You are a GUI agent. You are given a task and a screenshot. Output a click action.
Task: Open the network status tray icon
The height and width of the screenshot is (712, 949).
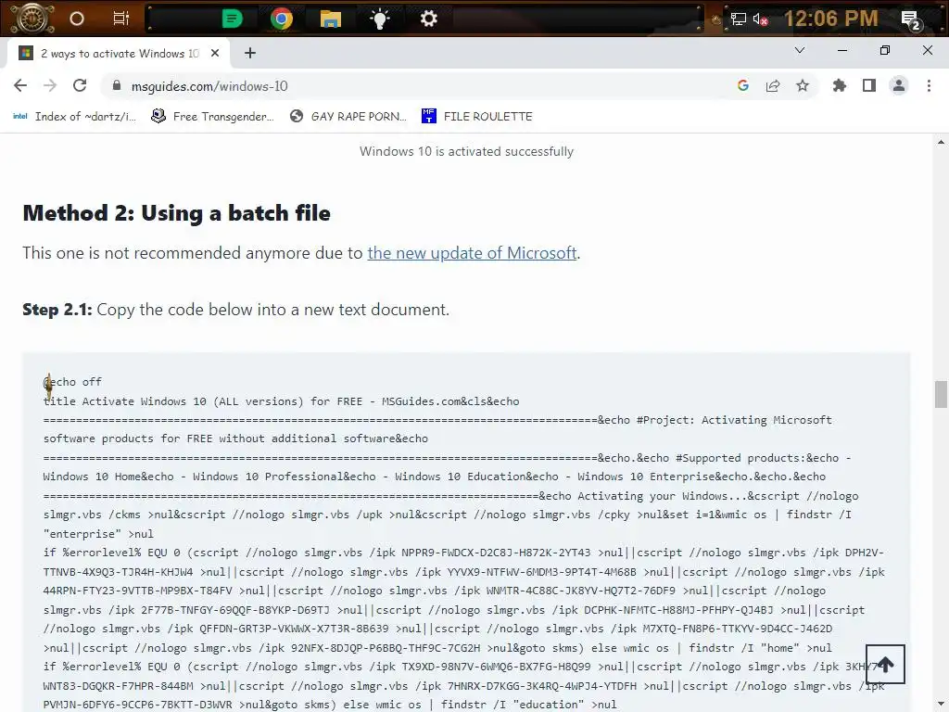click(739, 19)
